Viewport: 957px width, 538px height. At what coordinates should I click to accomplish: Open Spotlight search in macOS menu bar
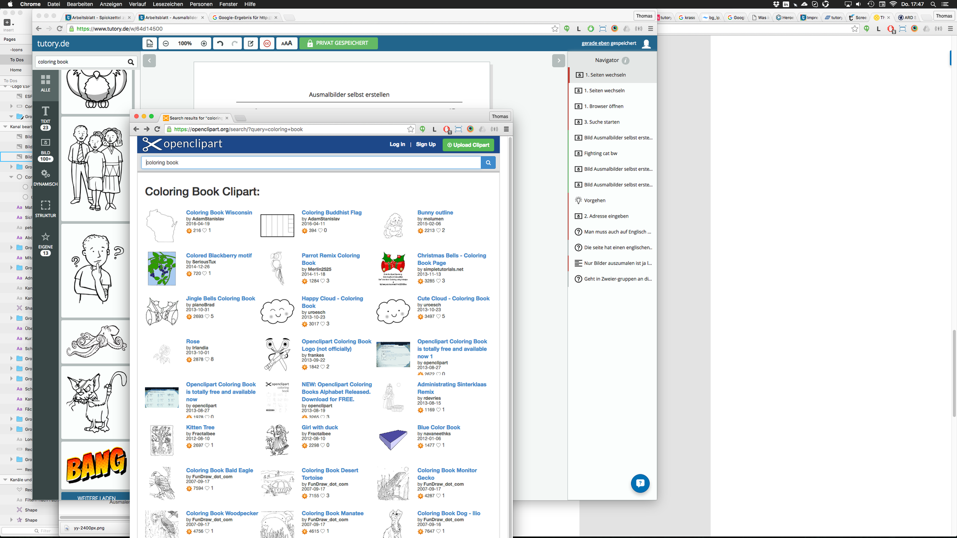tap(933, 4)
